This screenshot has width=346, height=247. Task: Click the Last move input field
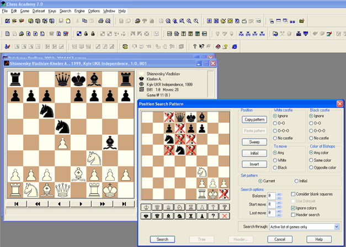pyautogui.click(x=272, y=213)
